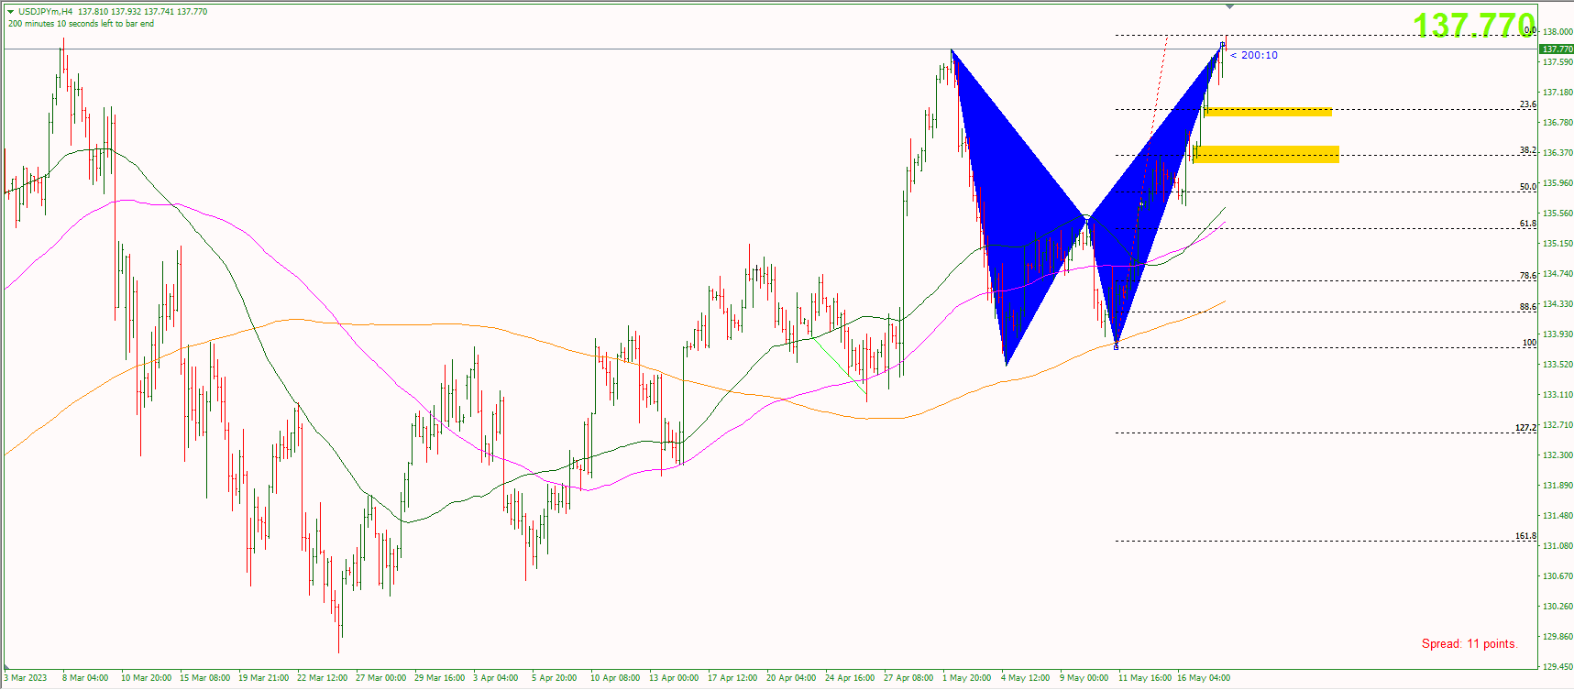Click the 0.0 Fibonacci level label
This screenshot has height=690, width=1574.
pos(1530,30)
